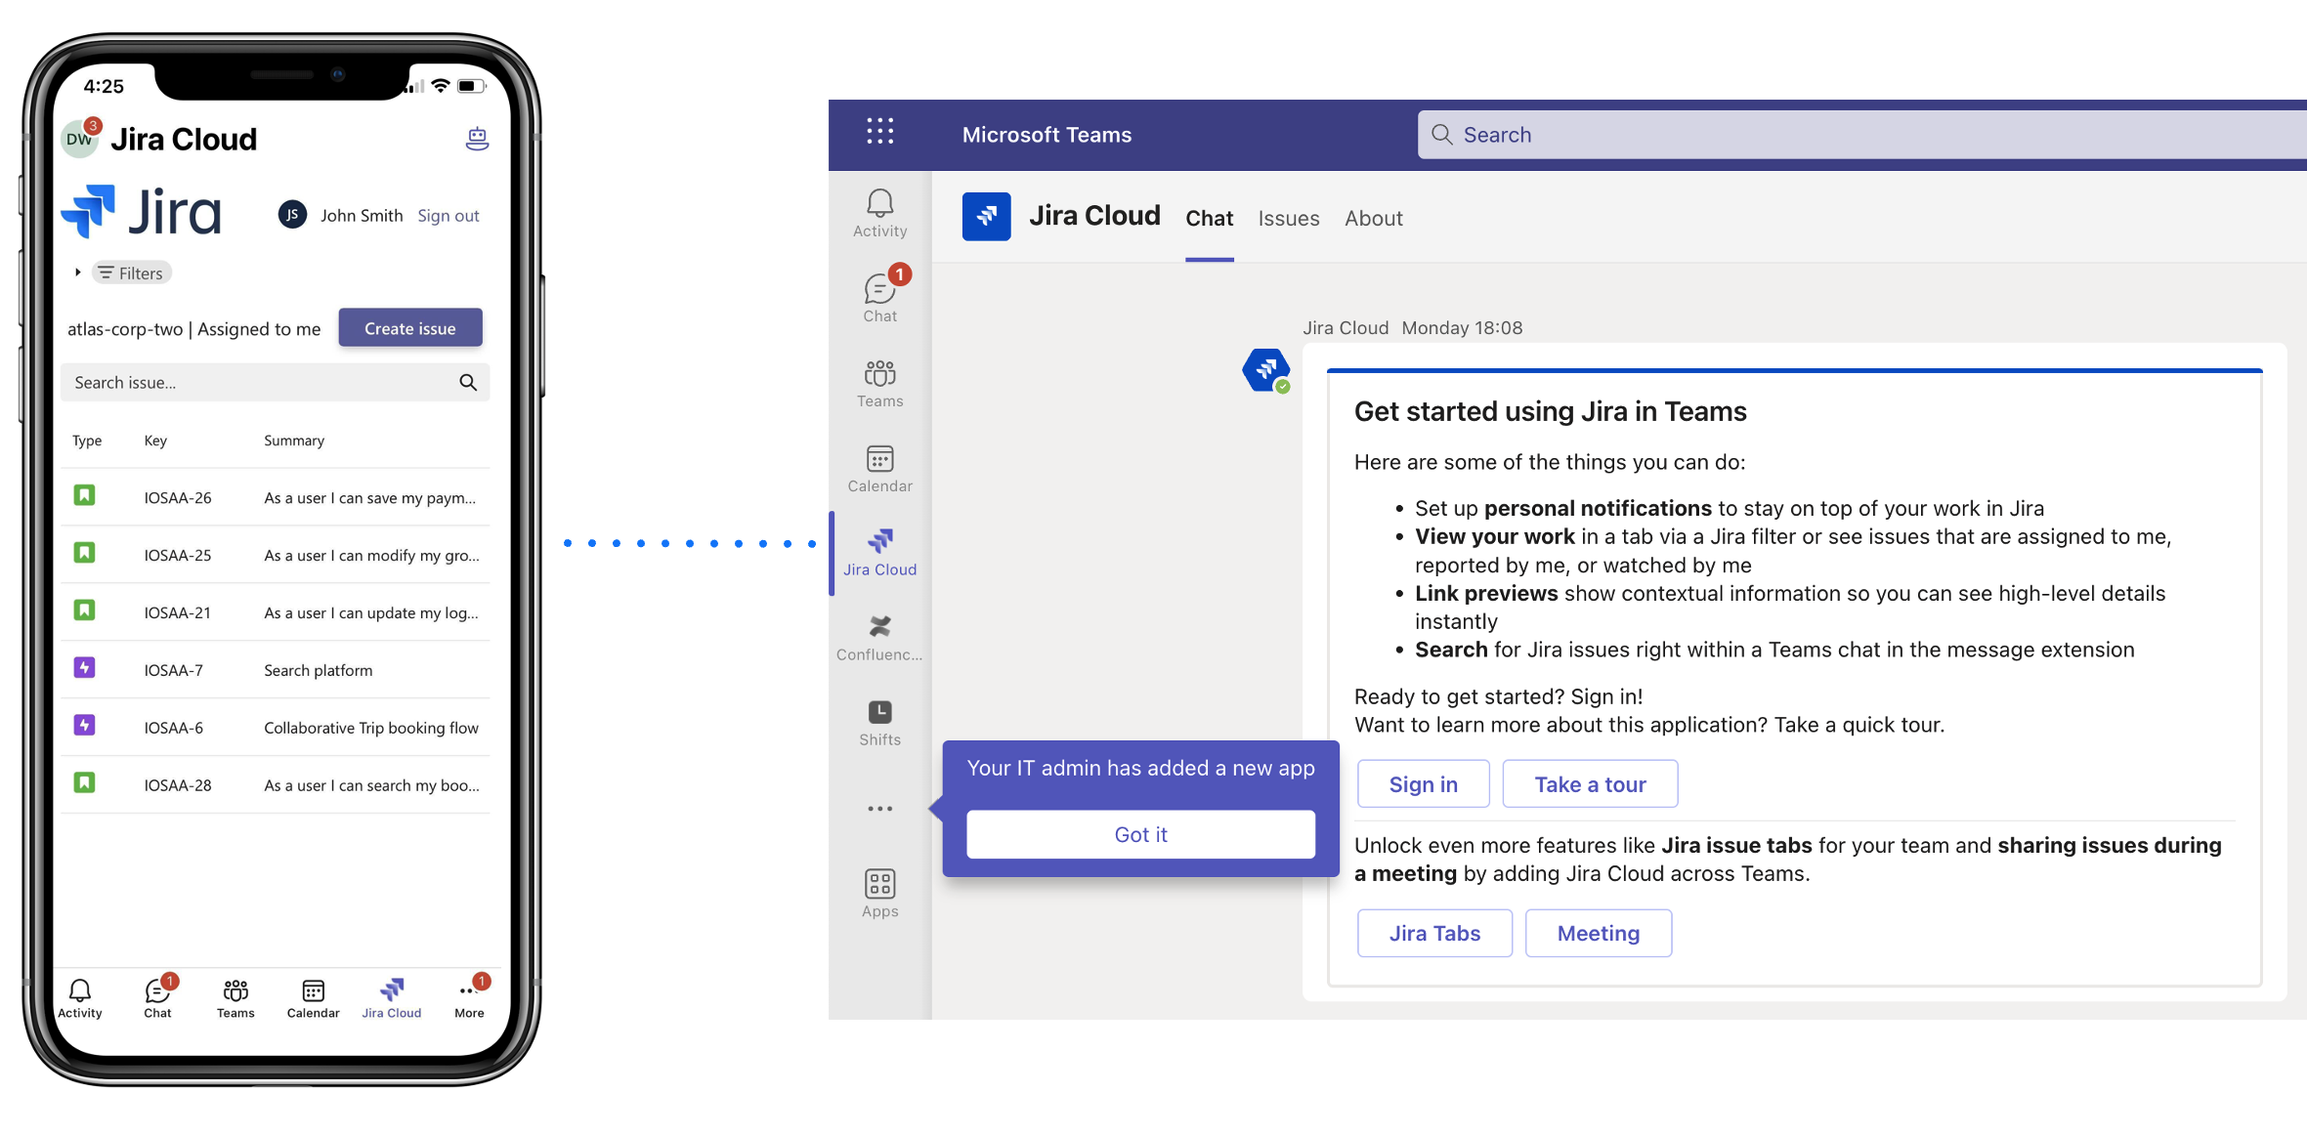The height and width of the screenshot is (1135, 2308).
Task: Open Calendar from the Teams sidebar
Action: pyautogui.click(x=878, y=467)
